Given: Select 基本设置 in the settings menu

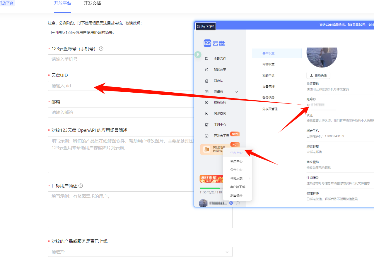Looking at the screenshot, I should [277, 53].
